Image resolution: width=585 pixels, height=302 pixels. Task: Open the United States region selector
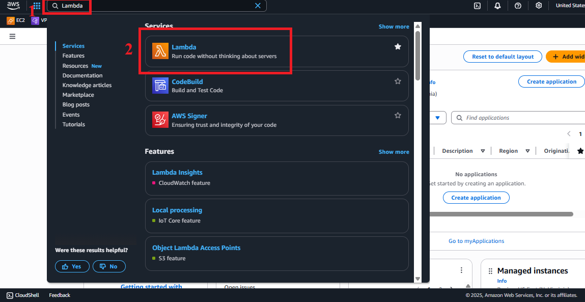click(570, 5)
